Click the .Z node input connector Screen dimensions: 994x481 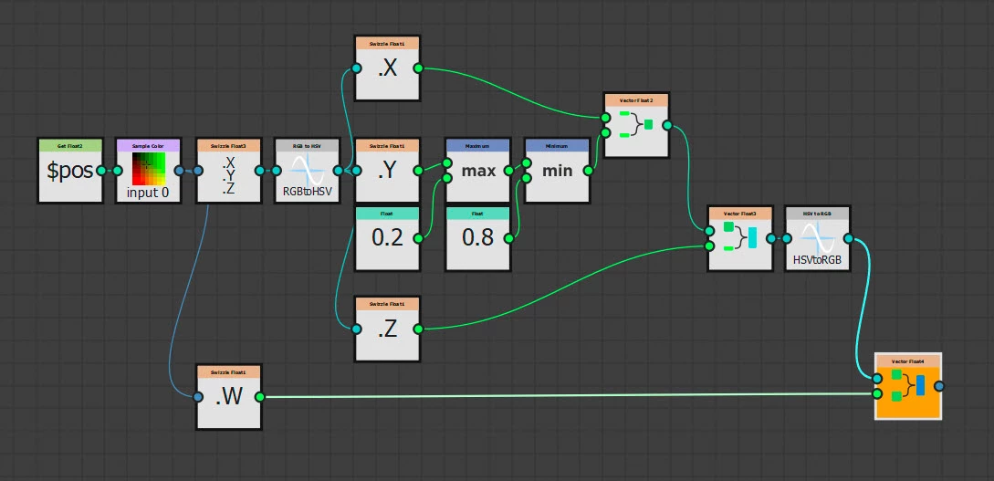[x=357, y=329]
